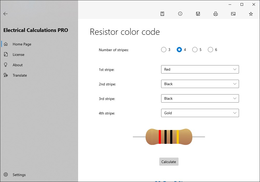Open the Translate sidebar item
Image resolution: width=260 pixels, height=182 pixels.
[20, 75]
